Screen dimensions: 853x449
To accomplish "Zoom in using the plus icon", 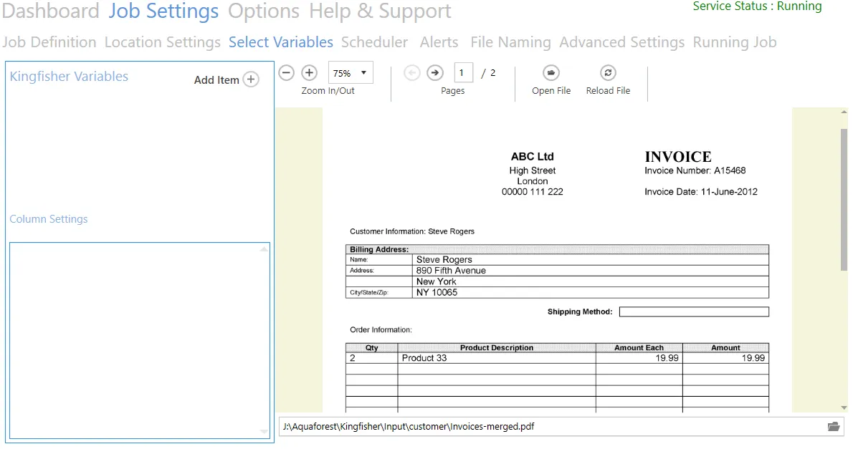I will (309, 72).
